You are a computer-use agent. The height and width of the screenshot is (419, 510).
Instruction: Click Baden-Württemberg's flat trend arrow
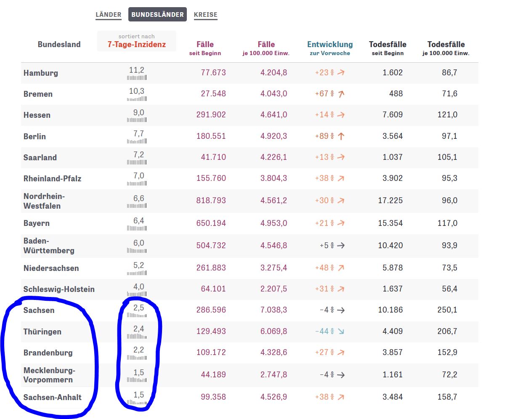click(341, 246)
